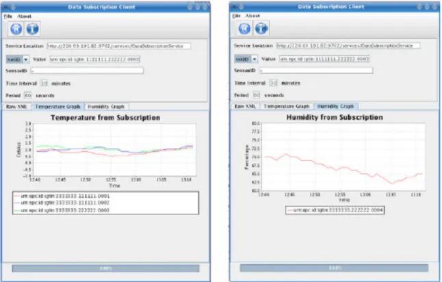Select the active Humidity Graph tab in Humidity window

pos(335,106)
